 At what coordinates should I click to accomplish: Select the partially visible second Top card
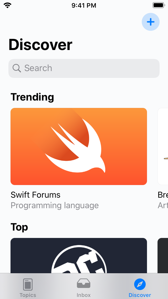point(163,255)
